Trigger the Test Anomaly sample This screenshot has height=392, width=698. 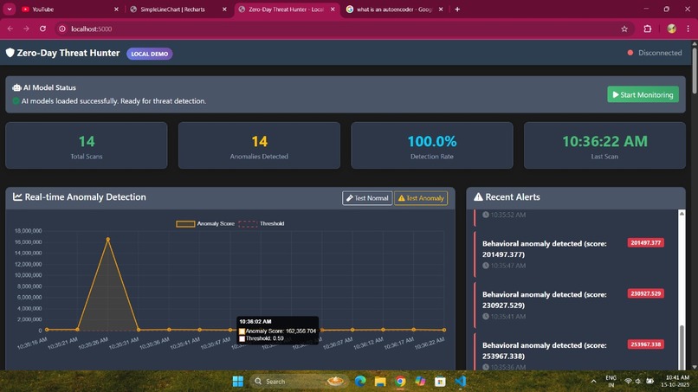pos(421,198)
